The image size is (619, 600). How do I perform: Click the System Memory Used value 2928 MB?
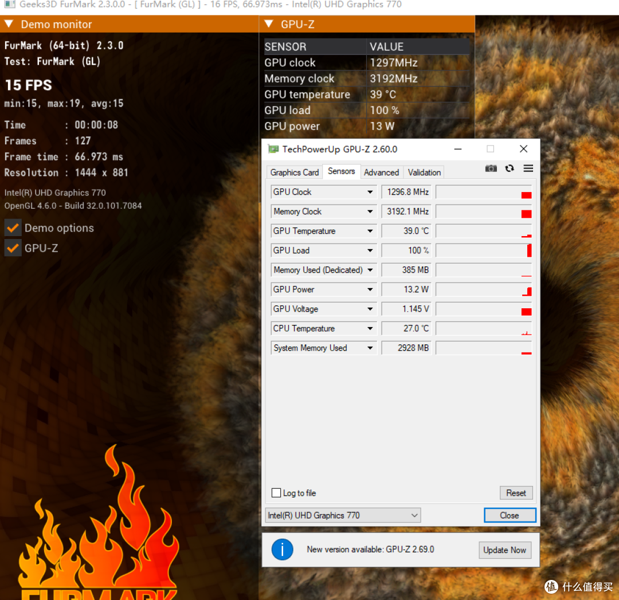[x=406, y=348]
